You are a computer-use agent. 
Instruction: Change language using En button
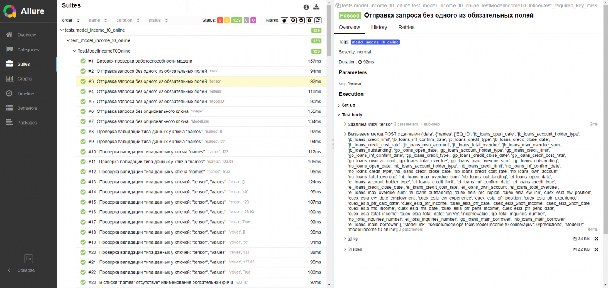28,258
